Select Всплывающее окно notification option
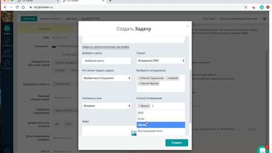 [x=161, y=131]
